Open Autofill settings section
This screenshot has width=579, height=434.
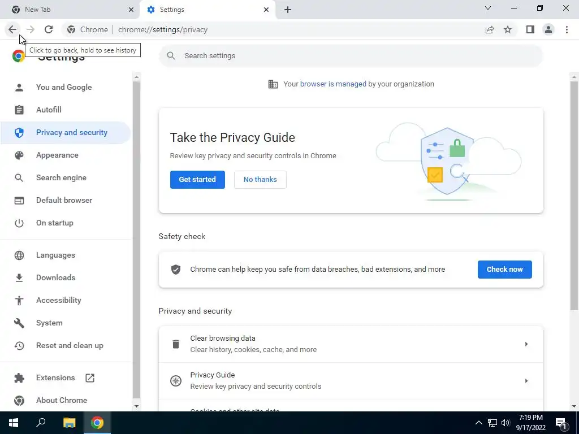pos(65,110)
